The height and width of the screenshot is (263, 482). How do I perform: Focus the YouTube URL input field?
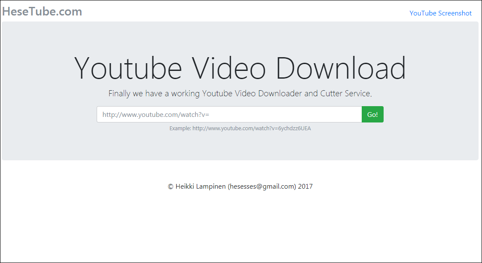pos(229,114)
